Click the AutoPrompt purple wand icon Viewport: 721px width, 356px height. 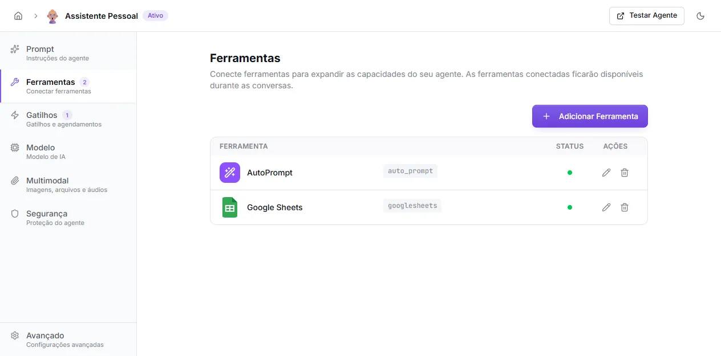[x=230, y=173]
